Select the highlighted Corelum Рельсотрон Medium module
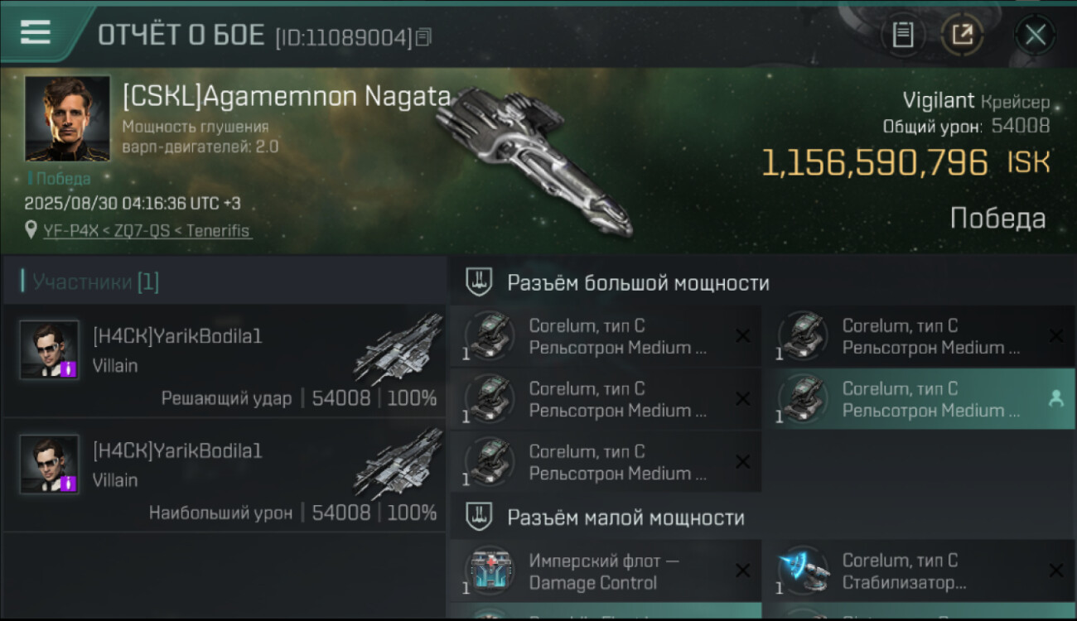Image resolution: width=1077 pixels, height=621 pixels. (x=918, y=399)
